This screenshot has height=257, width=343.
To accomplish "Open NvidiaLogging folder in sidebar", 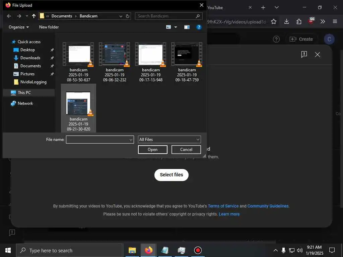I will [x=33, y=82].
